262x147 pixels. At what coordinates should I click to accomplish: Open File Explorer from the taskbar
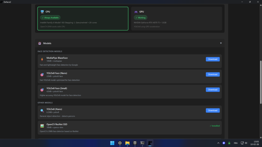click(x=127, y=143)
